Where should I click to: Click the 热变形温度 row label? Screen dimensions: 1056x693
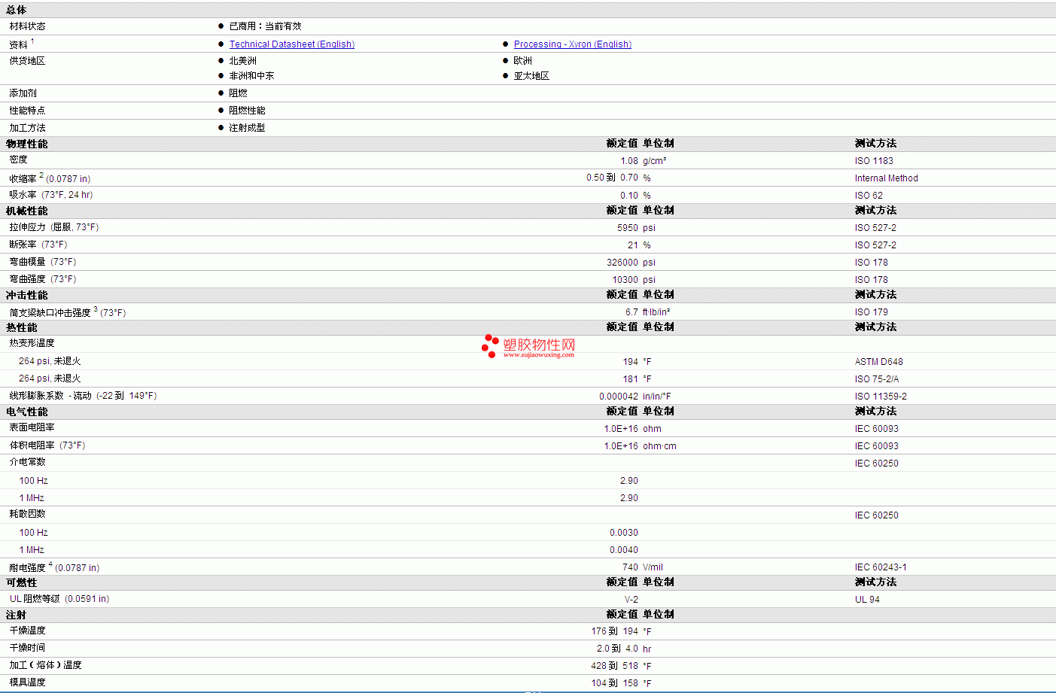pos(32,343)
